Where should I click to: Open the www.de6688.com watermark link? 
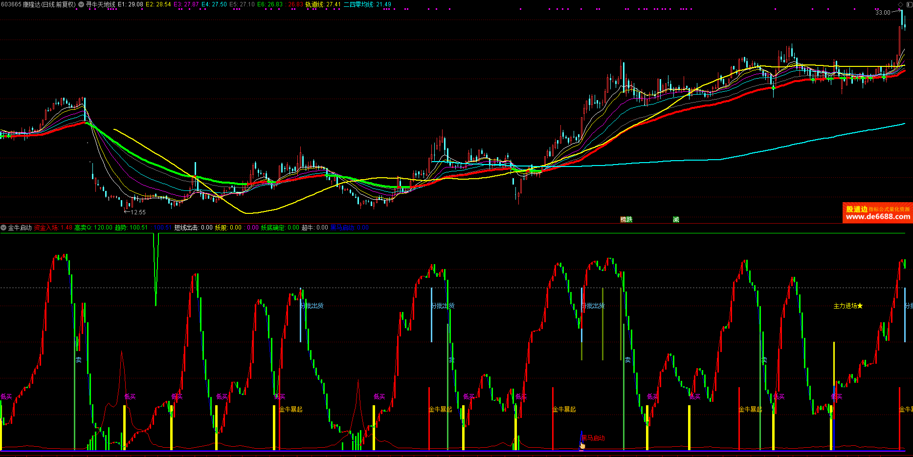[878, 217]
